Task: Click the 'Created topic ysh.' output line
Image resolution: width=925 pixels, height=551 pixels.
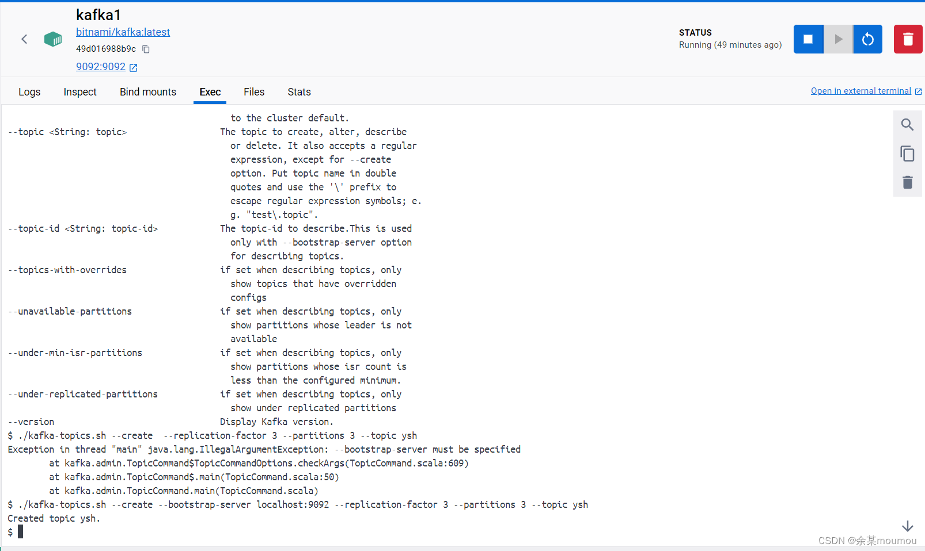Action: pos(54,518)
